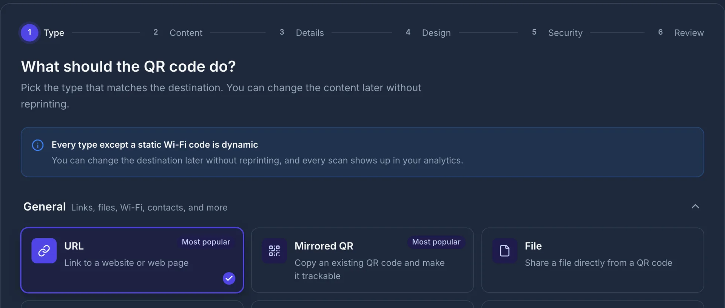The width and height of the screenshot is (725, 308).
Task: Click the General section heading
Action: click(45, 207)
